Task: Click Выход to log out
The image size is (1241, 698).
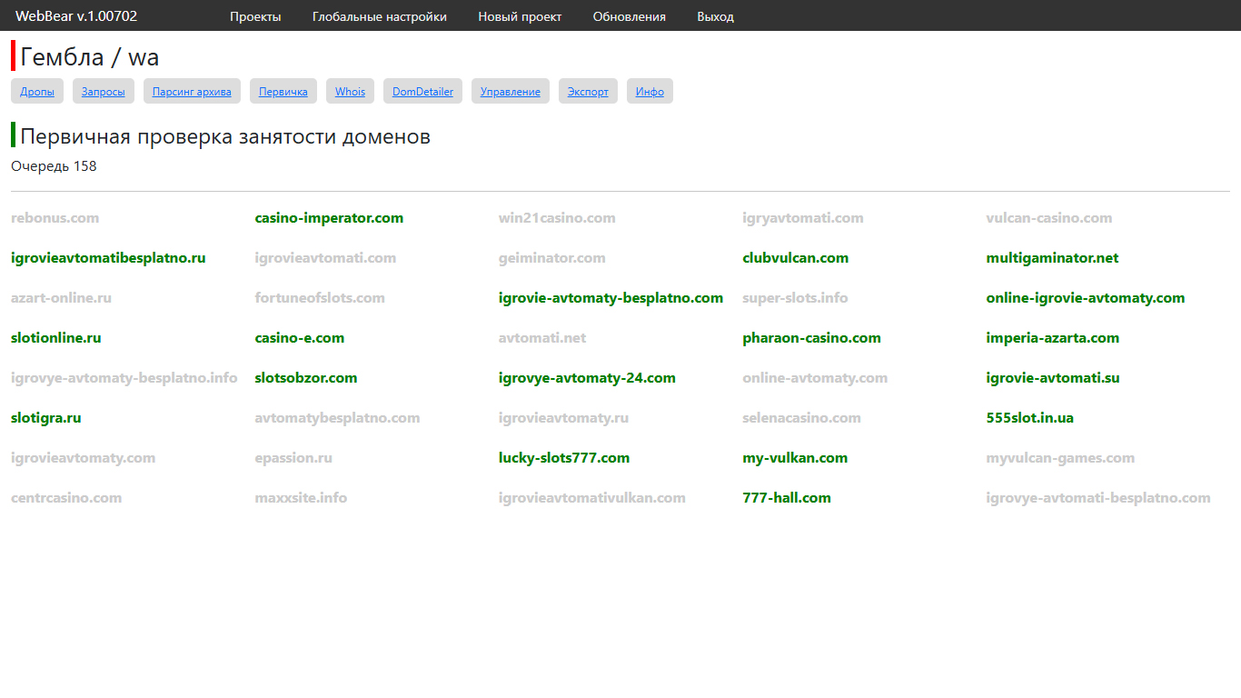Action: pos(715,16)
